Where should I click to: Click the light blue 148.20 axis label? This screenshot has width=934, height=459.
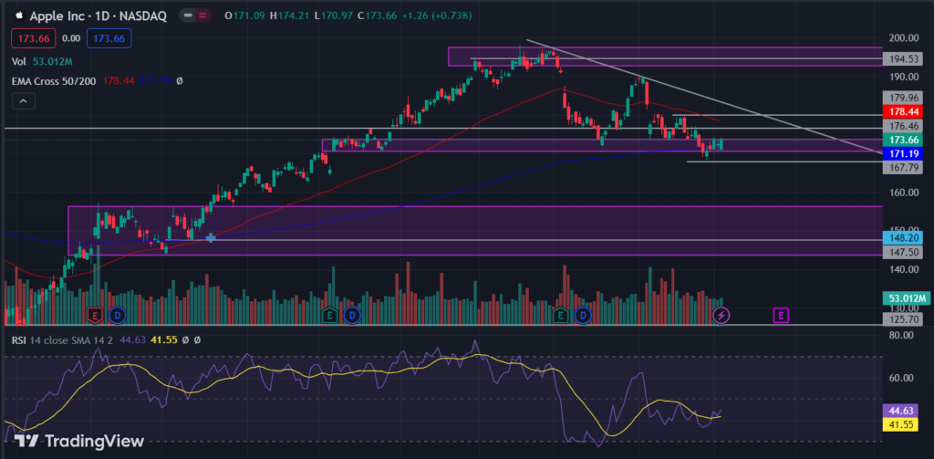click(x=904, y=238)
